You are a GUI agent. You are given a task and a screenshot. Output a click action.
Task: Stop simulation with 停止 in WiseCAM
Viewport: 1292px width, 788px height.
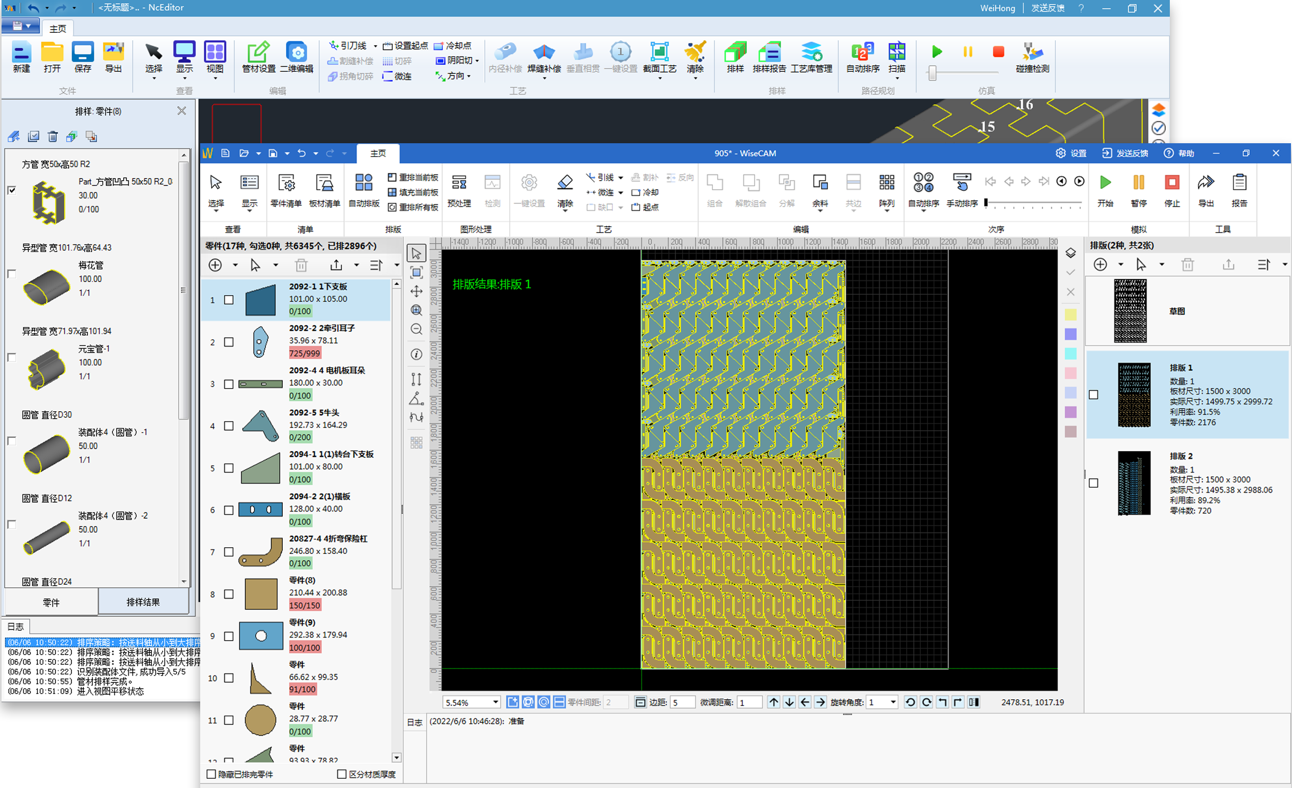click(x=1172, y=190)
